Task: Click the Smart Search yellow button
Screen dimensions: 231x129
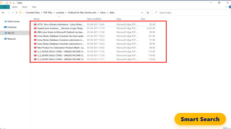Action: click(200, 119)
